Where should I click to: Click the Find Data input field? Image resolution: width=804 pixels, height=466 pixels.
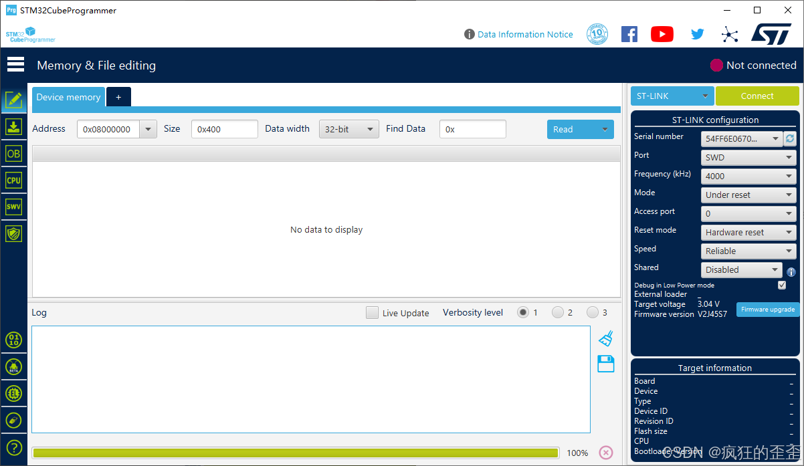pyautogui.click(x=473, y=129)
